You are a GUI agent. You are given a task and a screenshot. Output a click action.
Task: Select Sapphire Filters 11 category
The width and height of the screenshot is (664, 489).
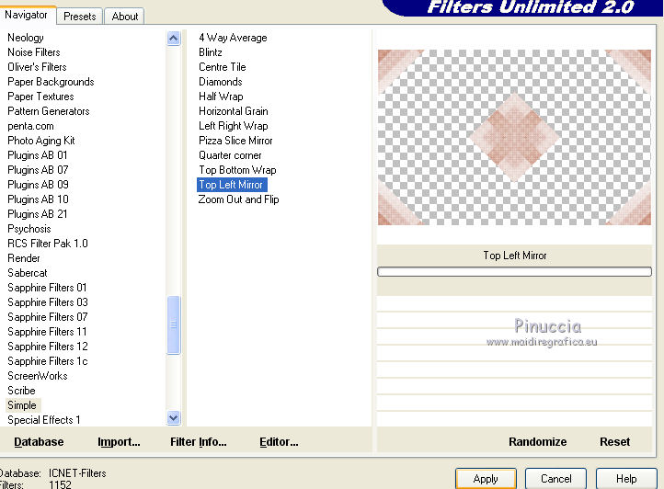point(47,332)
